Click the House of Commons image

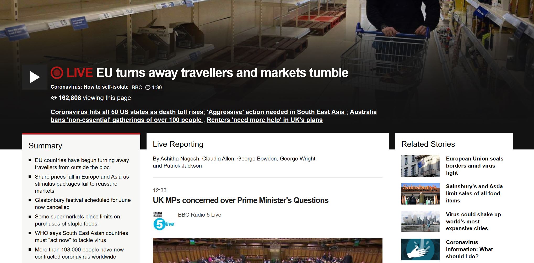267,250
